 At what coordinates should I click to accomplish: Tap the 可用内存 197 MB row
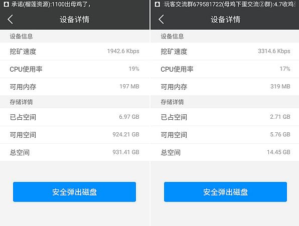tap(75, 87)
